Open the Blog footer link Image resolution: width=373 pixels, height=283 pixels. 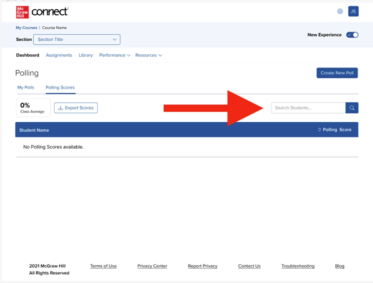[340, 266]
